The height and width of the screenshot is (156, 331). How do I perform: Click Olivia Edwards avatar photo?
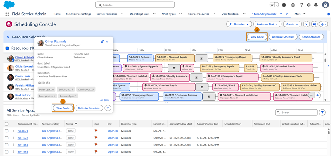pyautogui.click(x=11, y=68)
